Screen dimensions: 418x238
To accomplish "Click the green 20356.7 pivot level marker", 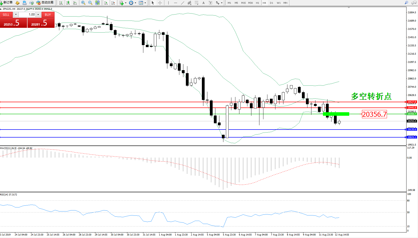I will (336, 114).
